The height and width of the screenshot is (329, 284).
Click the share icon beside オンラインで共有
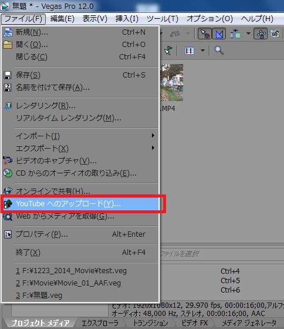point(8,190)
